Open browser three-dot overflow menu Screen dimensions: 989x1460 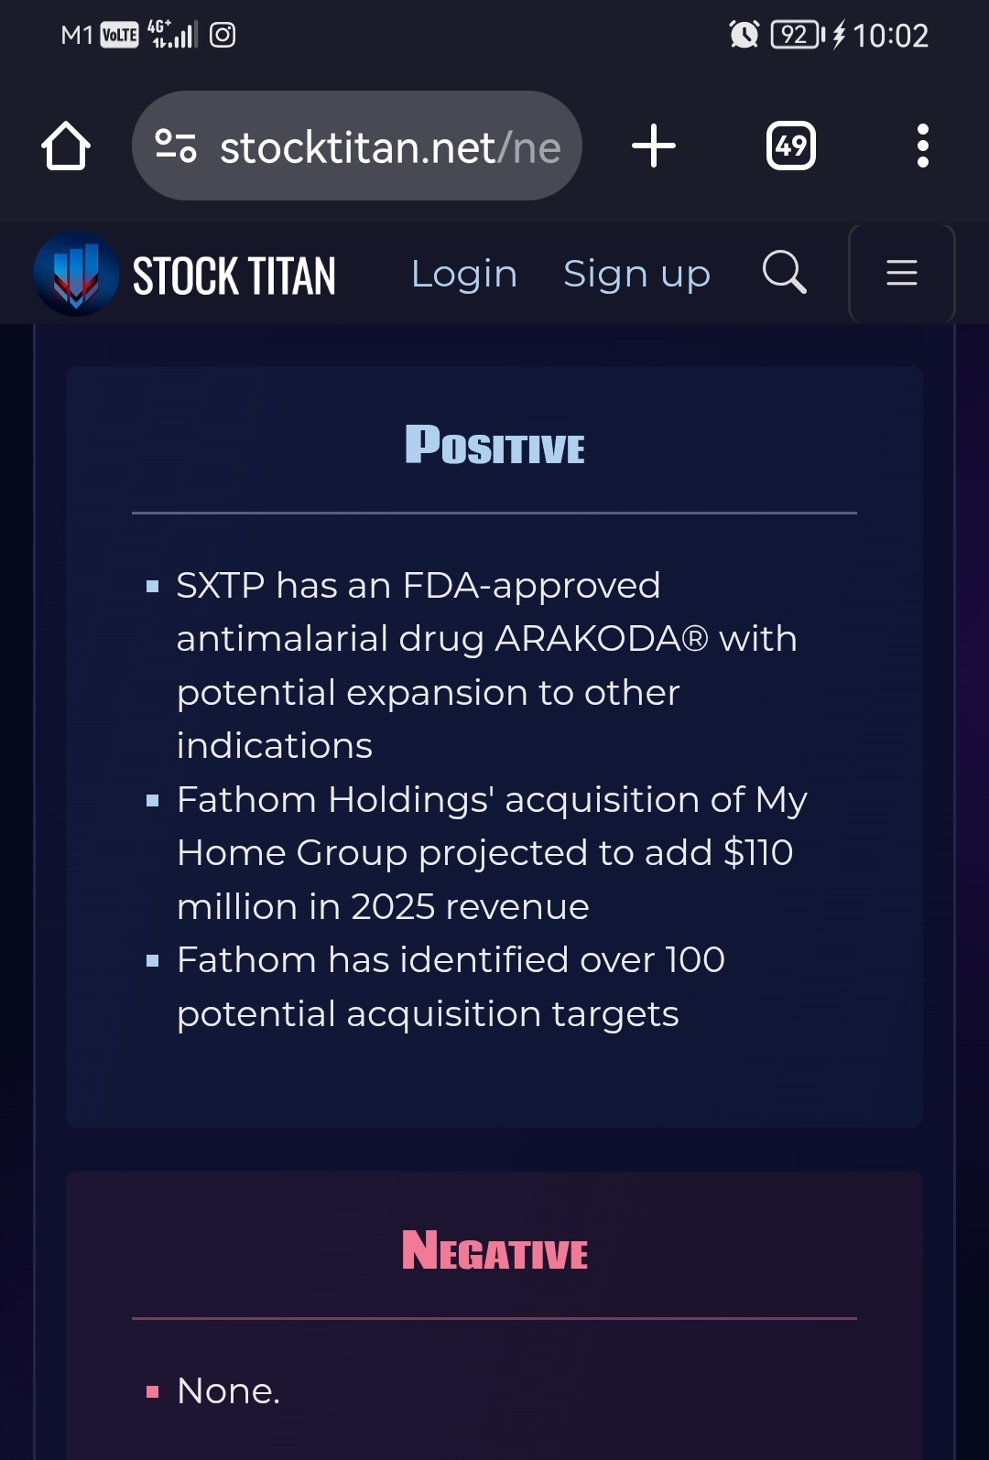point(922,146)
